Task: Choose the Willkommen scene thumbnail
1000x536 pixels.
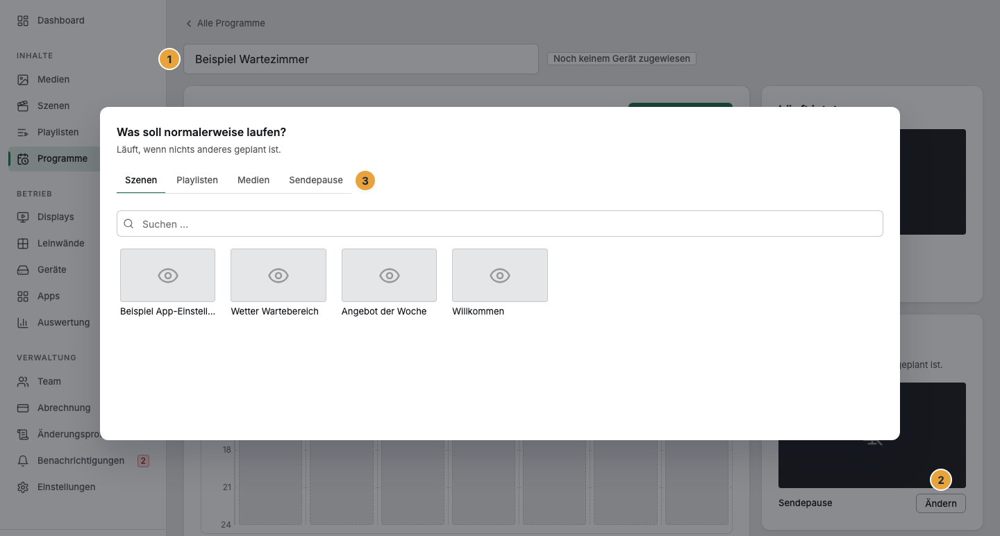Action: [x=500, y=275]
